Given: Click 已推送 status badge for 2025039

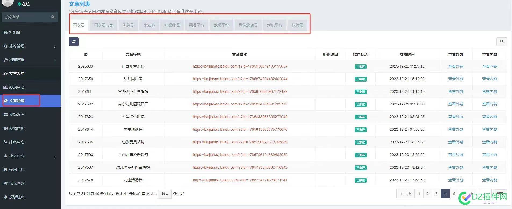Looking at the screenshot, I should 360,66.
